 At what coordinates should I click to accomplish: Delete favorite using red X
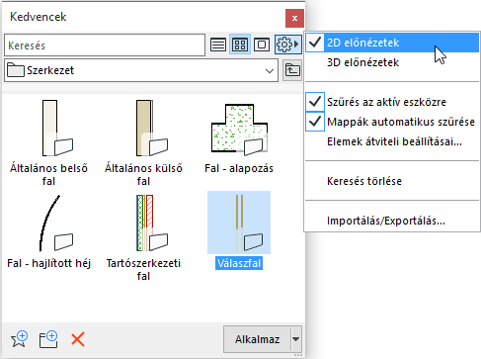pyautogui.click(x=78, y=339)
